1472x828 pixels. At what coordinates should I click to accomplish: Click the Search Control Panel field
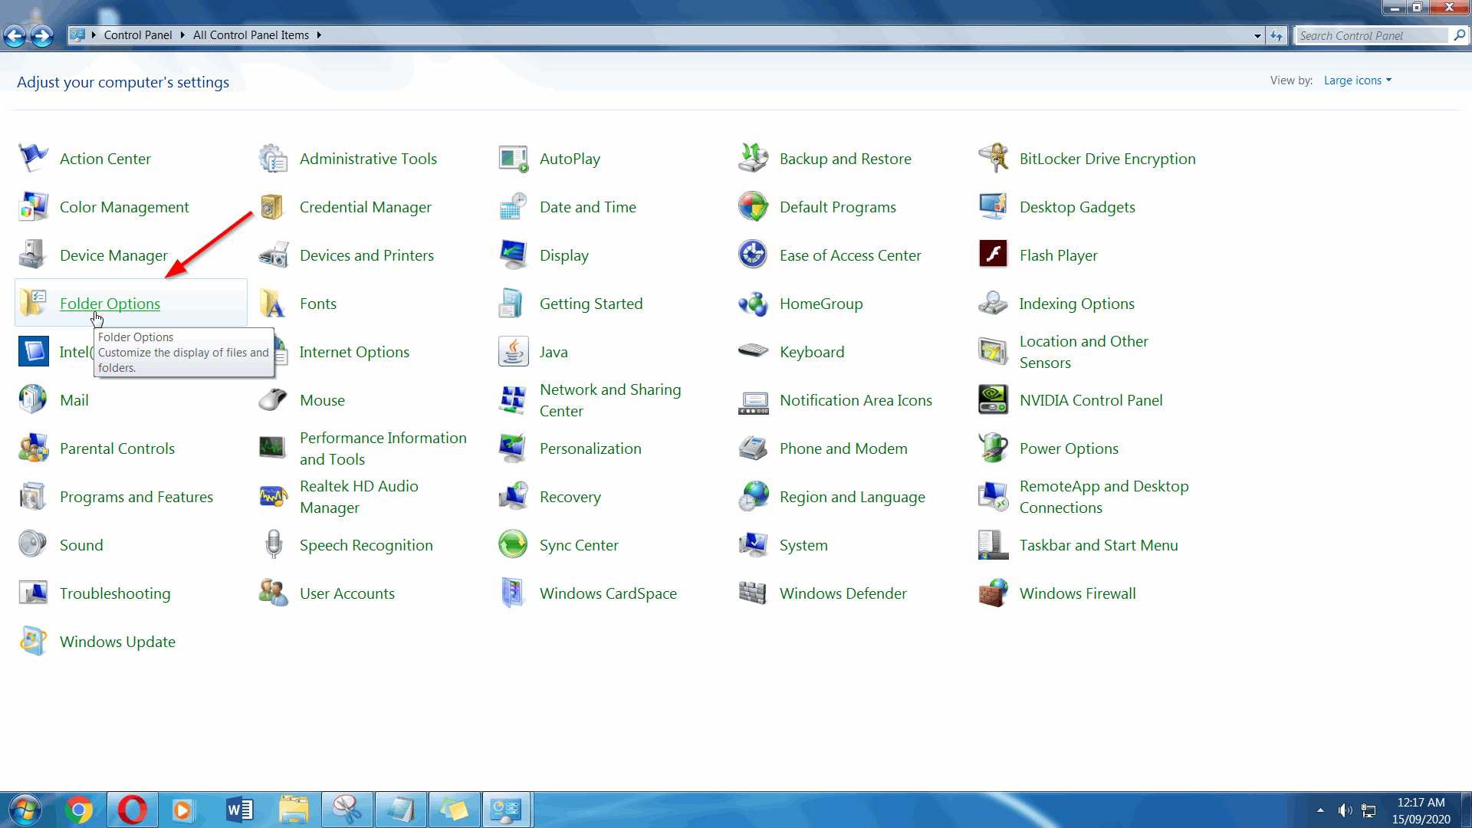coord(1372,35)
